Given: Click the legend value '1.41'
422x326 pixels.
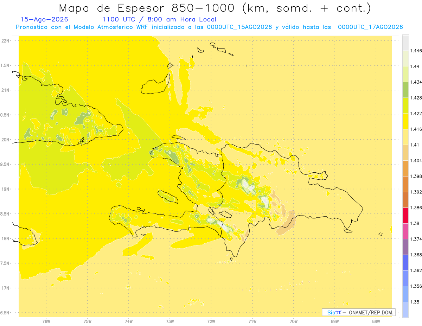Looking at the screenshot, I should 415,145.
